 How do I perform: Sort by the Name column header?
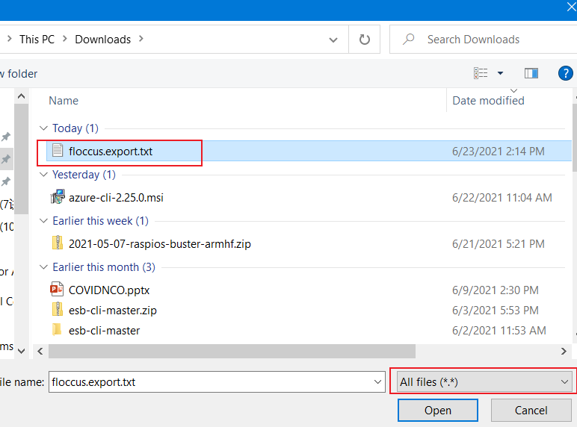click(64, 101)
